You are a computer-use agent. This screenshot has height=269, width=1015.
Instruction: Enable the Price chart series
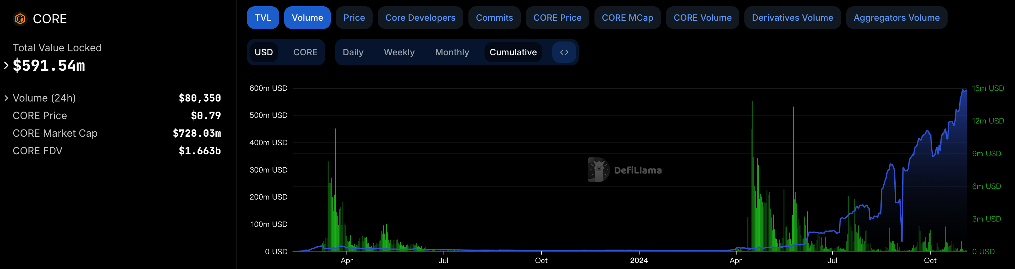354,18
